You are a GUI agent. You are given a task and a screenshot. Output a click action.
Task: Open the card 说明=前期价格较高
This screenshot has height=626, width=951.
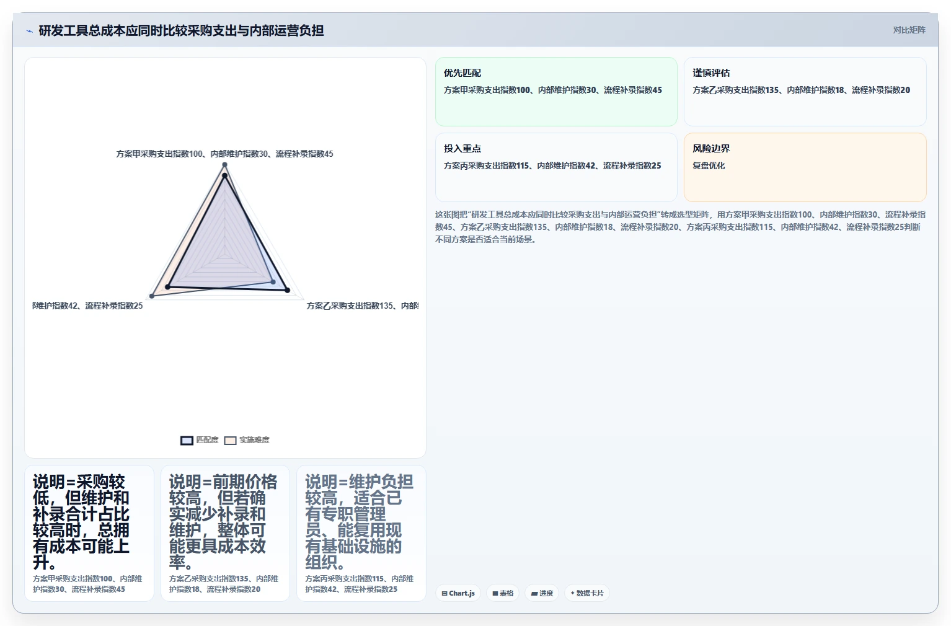225,533
